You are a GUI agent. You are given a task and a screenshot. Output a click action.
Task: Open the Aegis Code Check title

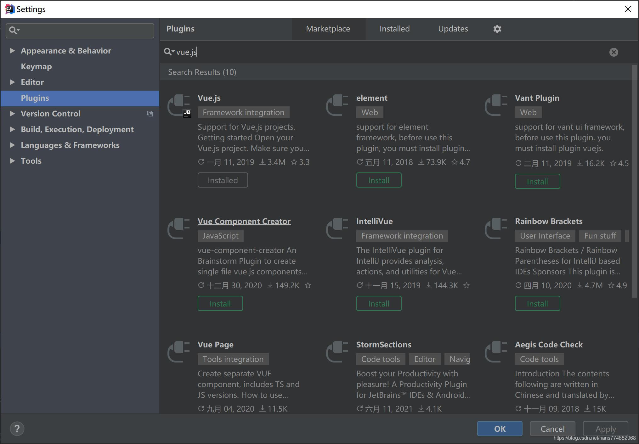pos(549,345)
